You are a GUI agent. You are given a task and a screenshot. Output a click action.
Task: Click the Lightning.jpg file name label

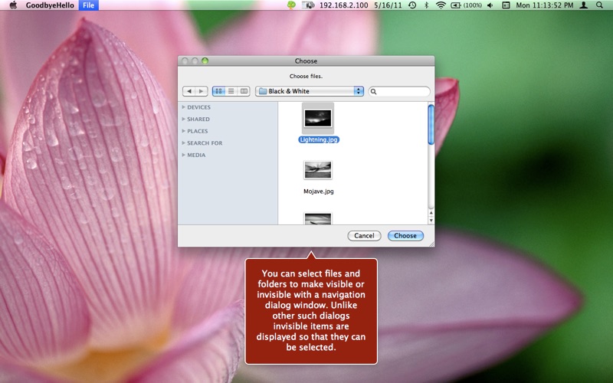click(x=319, y=139)
